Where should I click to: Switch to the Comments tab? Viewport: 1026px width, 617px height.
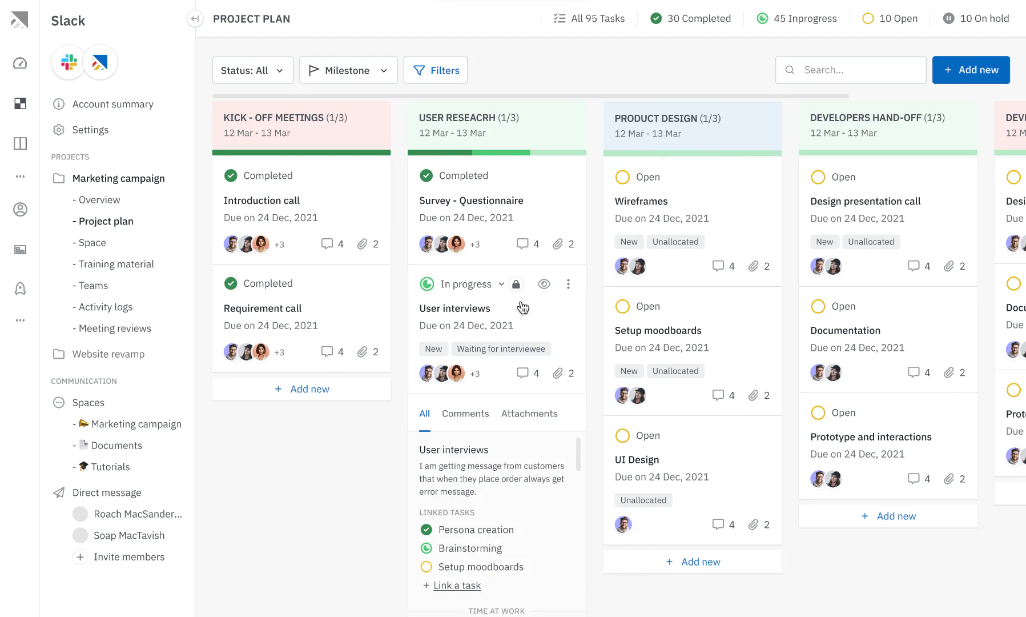point(465,414)
